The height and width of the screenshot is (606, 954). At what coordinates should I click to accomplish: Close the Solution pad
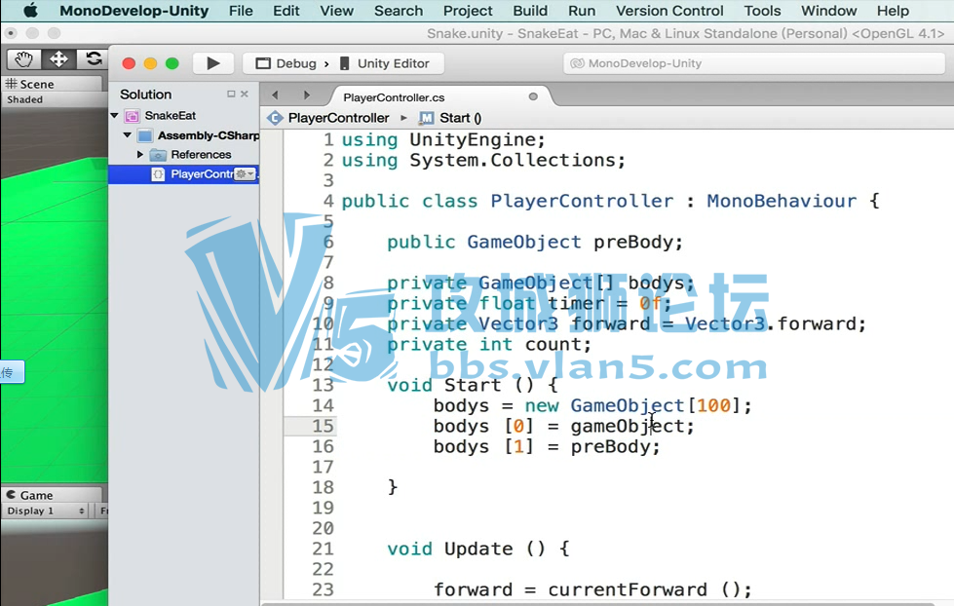pyautogui.click(x=245, y=94)
